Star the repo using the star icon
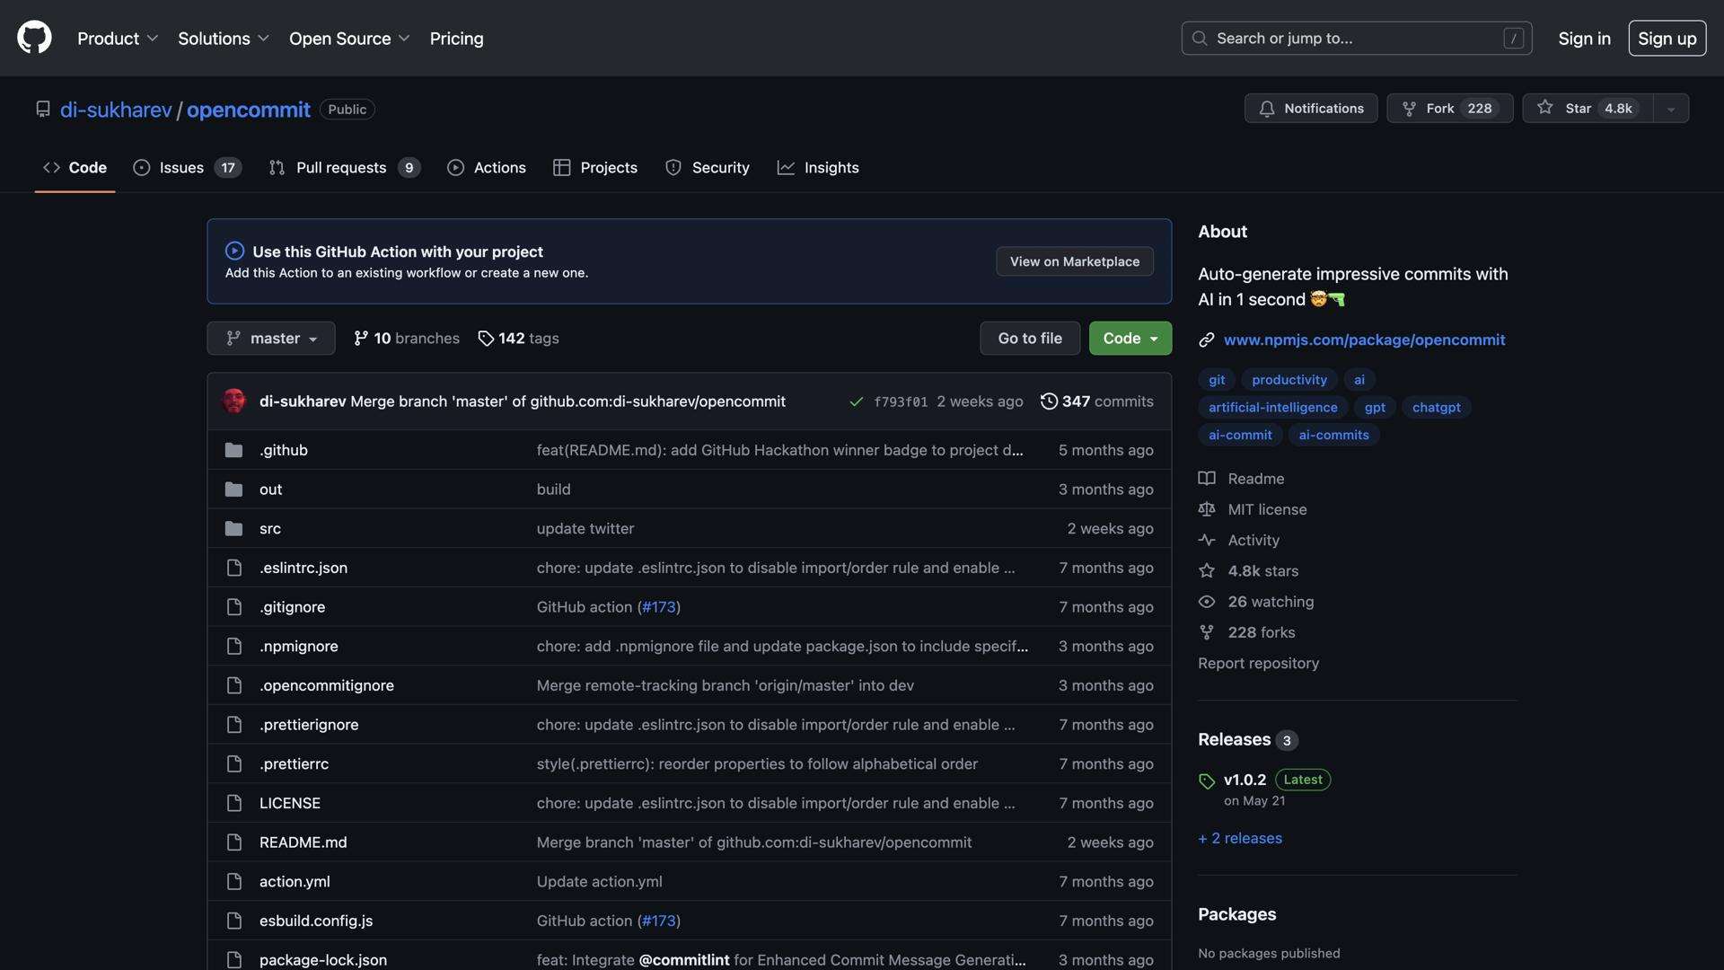Viewport: 1724px width, 970px height. pos(1544,108)
